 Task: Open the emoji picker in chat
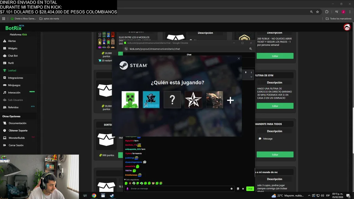(x=231, y=189)
